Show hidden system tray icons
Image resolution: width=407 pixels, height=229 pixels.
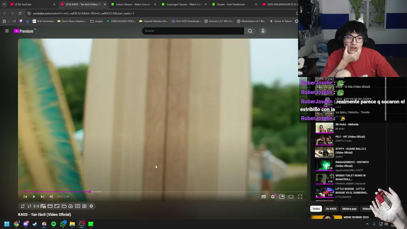click(x=367, y=224)
